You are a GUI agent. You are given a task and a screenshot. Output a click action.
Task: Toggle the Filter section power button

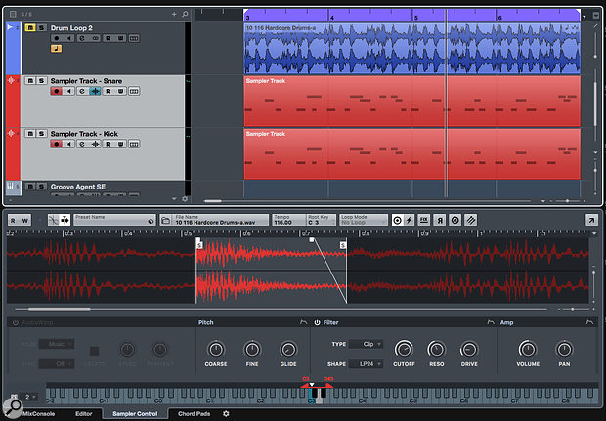pyautogui.click(x=317, y=322)
